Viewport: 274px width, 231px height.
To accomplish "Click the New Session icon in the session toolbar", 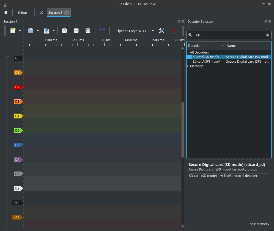I will pyautogui.click(x=13, y=31).
